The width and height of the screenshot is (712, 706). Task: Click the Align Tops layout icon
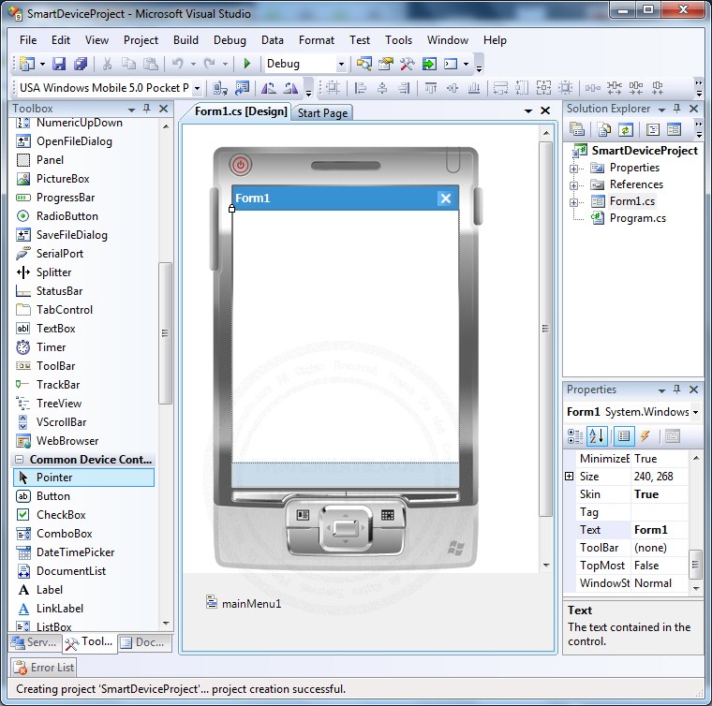pyautogui.click(x=430, y=88)
